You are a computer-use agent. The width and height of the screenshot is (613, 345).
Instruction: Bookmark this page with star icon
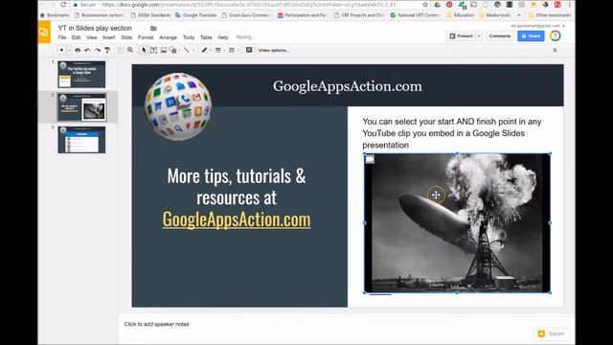pos(425,5)
